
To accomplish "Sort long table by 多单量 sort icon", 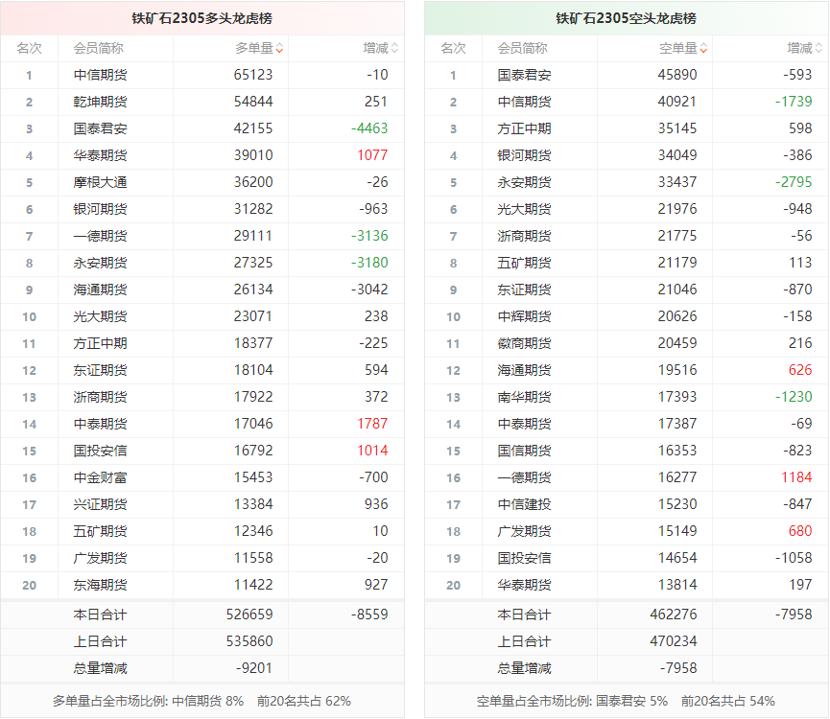I will [x=279, y=48].
